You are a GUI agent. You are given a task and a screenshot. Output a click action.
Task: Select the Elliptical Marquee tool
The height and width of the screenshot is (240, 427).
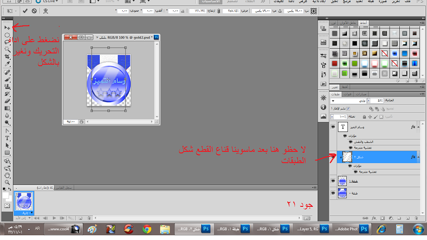[x=7, y=35]
